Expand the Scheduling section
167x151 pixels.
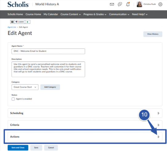(x=158, y=113)
